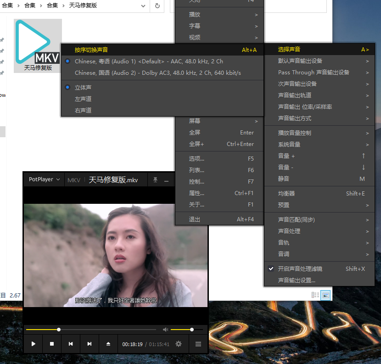Click the eject/open file icon
This screenshot has width=381, height=364.
[x=108, y=344]
